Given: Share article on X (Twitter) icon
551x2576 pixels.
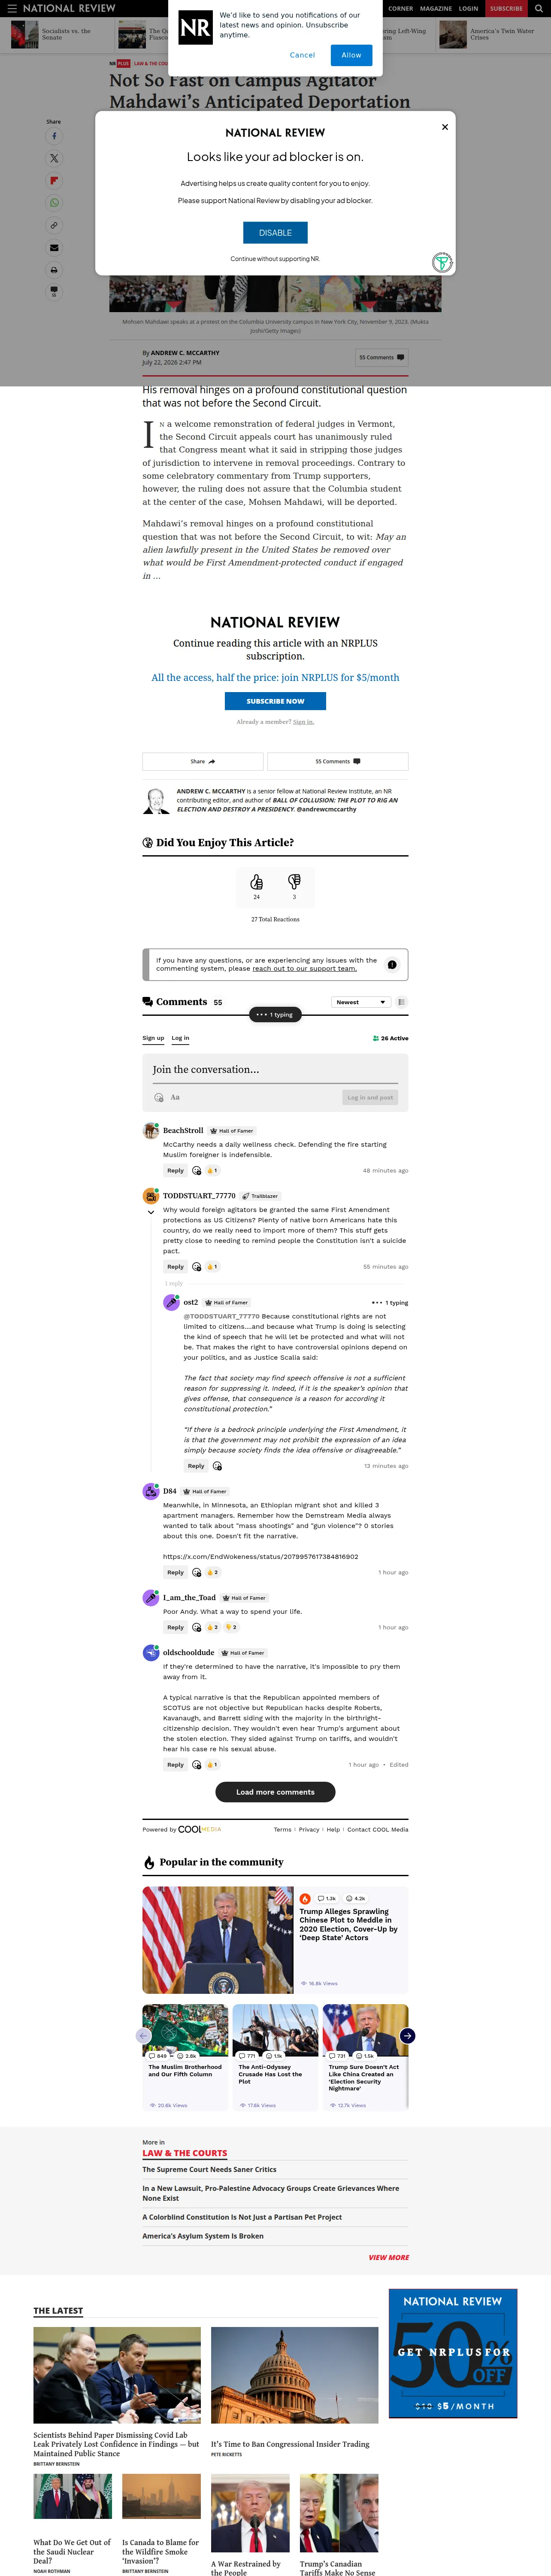Looking at the screenshot, I should pyautogui.click(x=54, y=158).
